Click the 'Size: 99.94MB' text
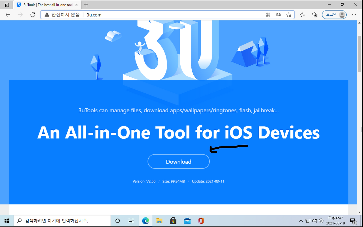This screenshot has width=363, height=227. 174,181
